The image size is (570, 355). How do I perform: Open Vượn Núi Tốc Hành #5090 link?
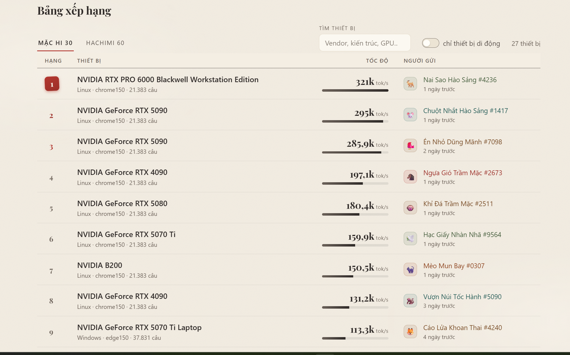click(x=462, y=297)
